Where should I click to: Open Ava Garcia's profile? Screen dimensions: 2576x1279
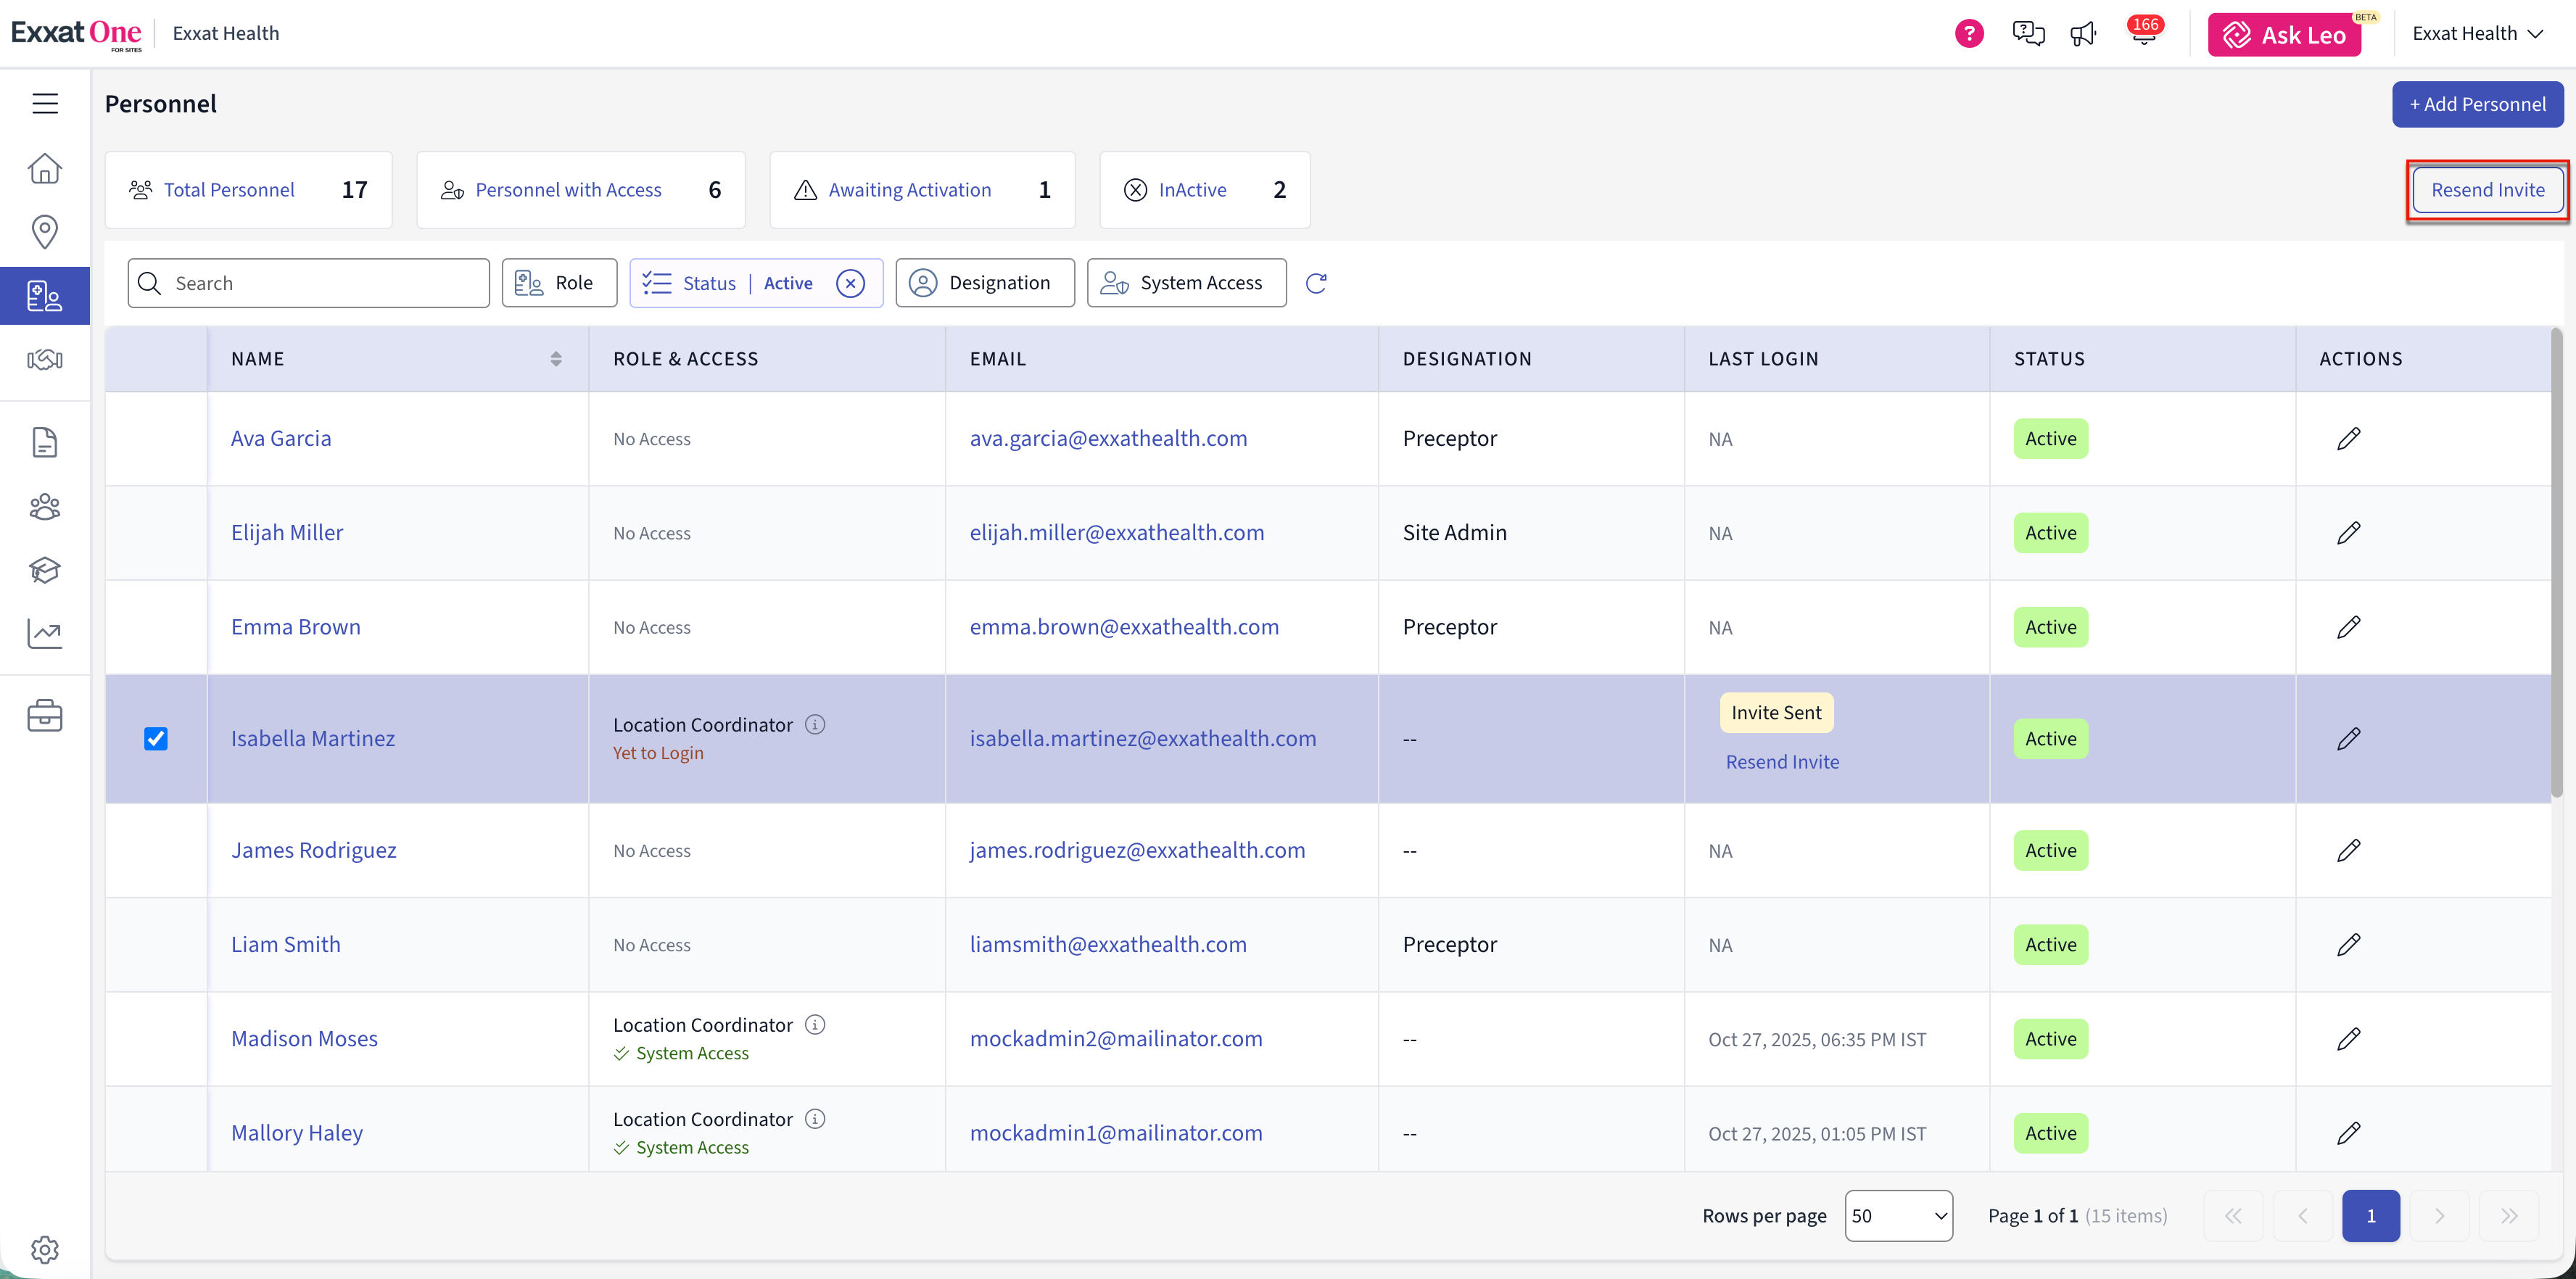[281, 439]
